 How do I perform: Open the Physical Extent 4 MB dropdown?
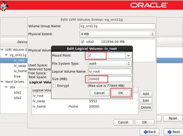pyautogui.click(x=117, y=34)
